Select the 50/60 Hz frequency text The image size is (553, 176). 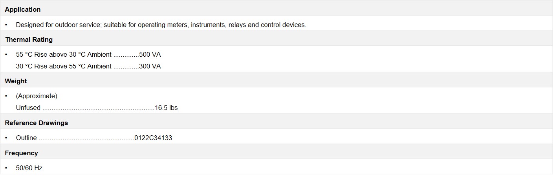click(x=29, y=168)
